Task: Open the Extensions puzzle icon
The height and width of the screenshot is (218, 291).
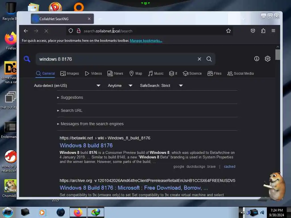Action: click(263, 31)
